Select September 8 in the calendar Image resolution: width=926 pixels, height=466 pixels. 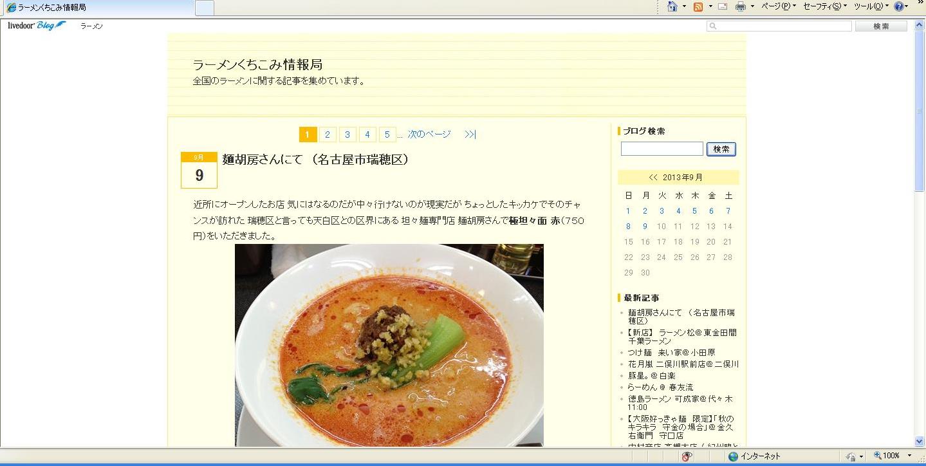pos(628,227)
